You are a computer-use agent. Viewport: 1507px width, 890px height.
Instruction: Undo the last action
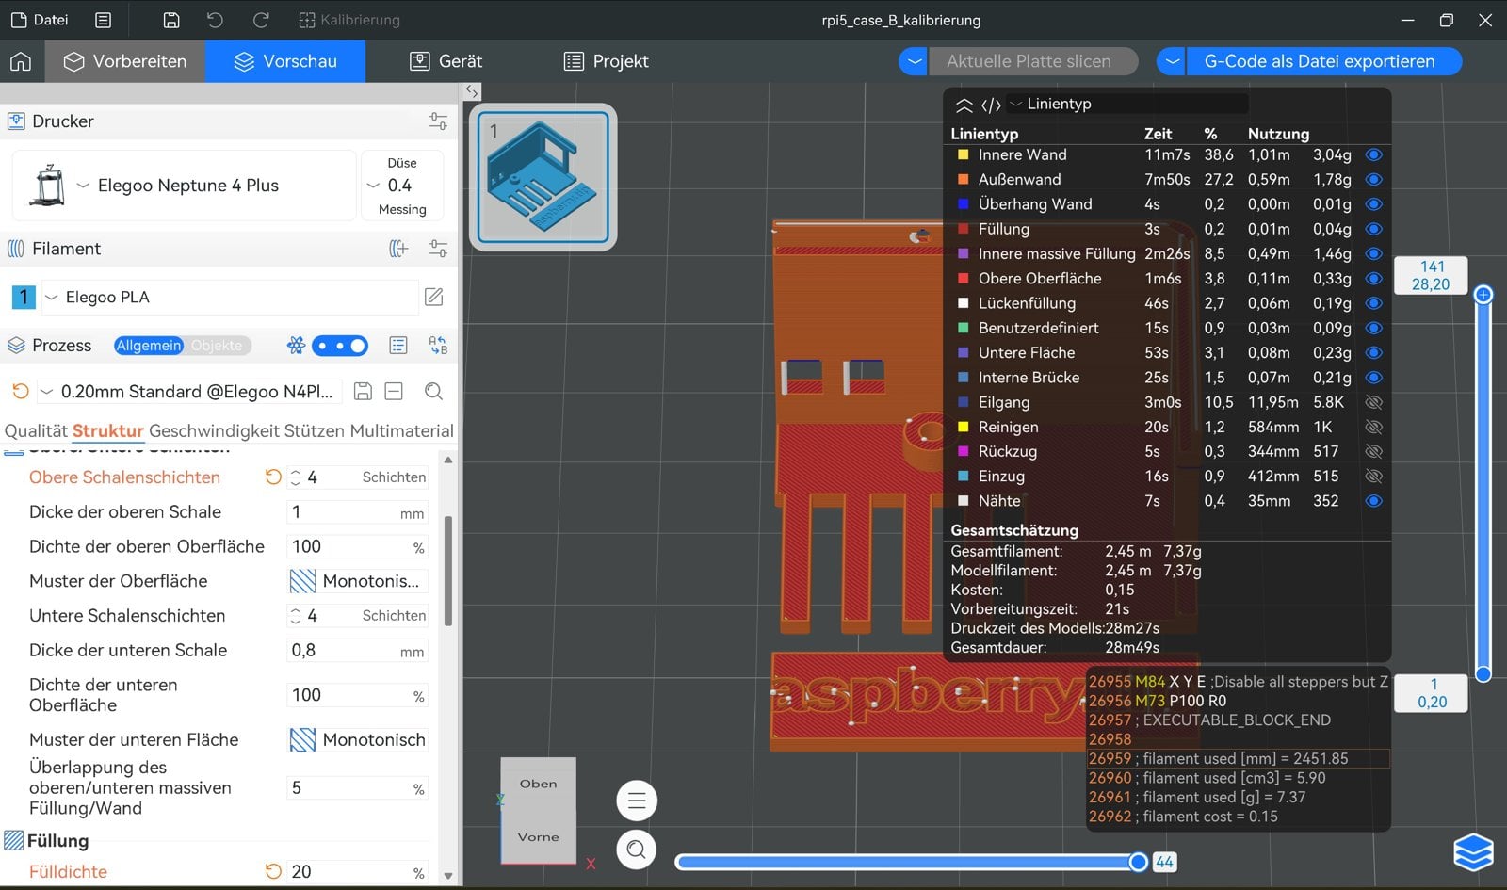coord(215,20)
